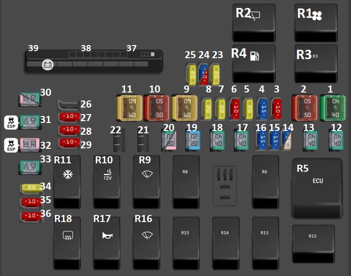351x276 pixels.
Task: Select the red 50A fuse number 10
Action: point(156,108)
